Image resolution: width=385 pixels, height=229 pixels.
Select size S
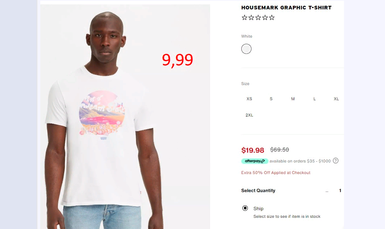click(271, 99)
